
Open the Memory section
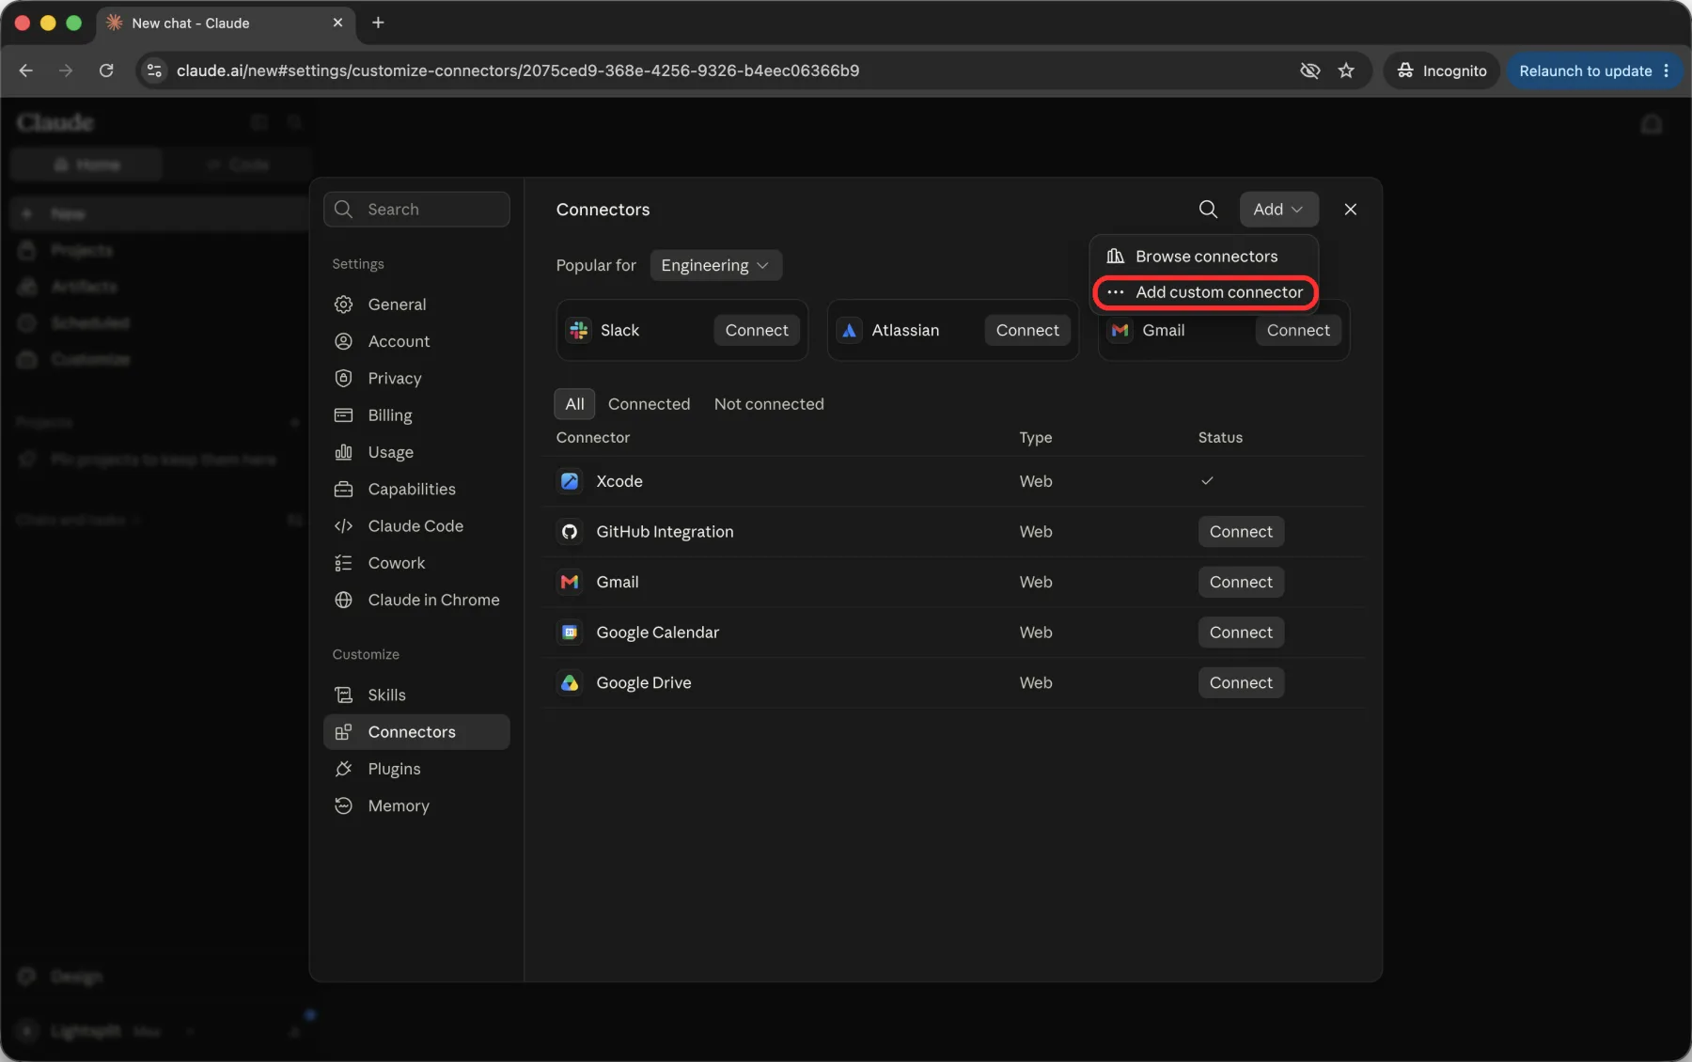coord(416,805)
